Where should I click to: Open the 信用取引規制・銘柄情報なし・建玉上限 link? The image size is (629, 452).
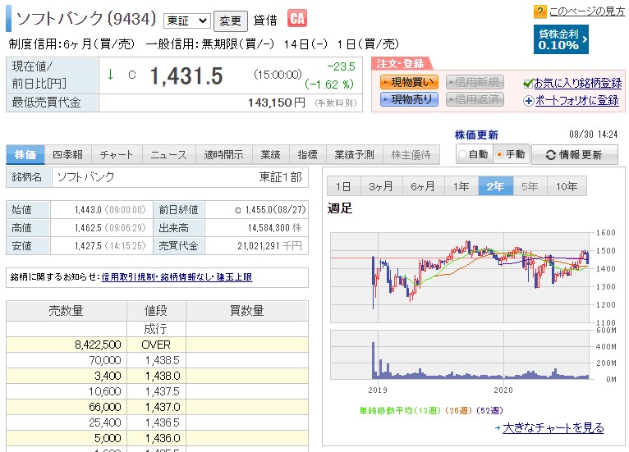coord(177,277)
